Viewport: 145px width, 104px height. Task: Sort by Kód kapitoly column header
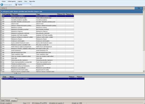point(6,14)
